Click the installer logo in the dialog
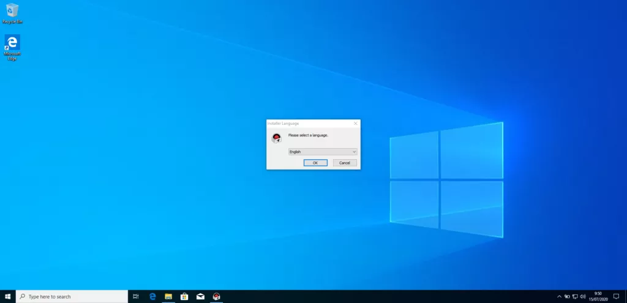The width and height of the screenshot is (627, 303). click(x=277, y=138)
